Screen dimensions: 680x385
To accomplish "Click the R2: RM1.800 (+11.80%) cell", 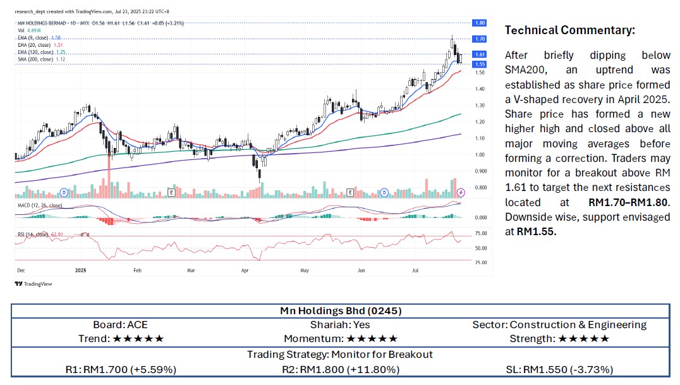I will pyautogui.click(x=341, y=369).
